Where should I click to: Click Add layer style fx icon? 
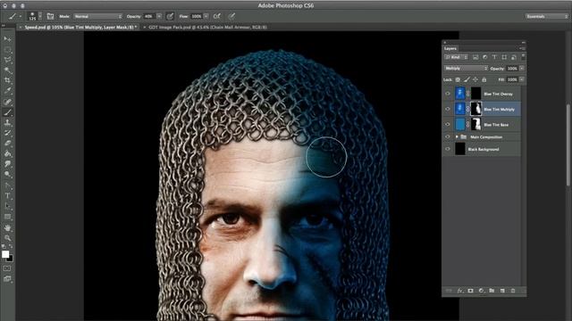click(460, 291)
